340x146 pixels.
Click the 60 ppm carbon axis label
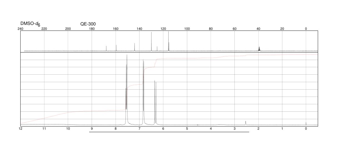235,29
